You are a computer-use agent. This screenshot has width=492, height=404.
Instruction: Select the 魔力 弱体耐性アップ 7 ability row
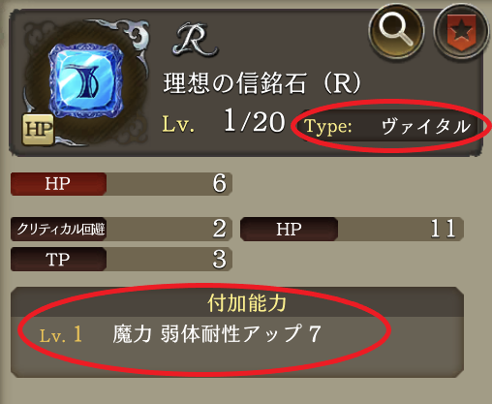[217, 334]
